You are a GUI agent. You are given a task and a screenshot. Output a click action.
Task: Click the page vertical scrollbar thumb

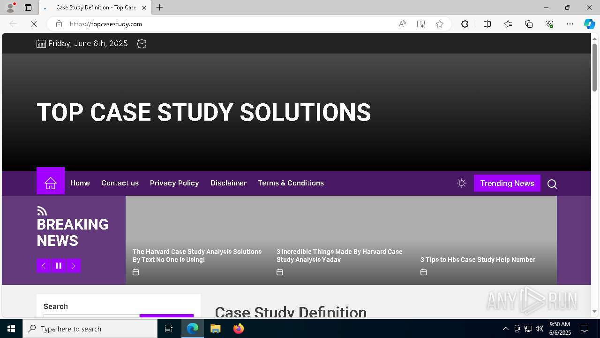click(594, 67)
